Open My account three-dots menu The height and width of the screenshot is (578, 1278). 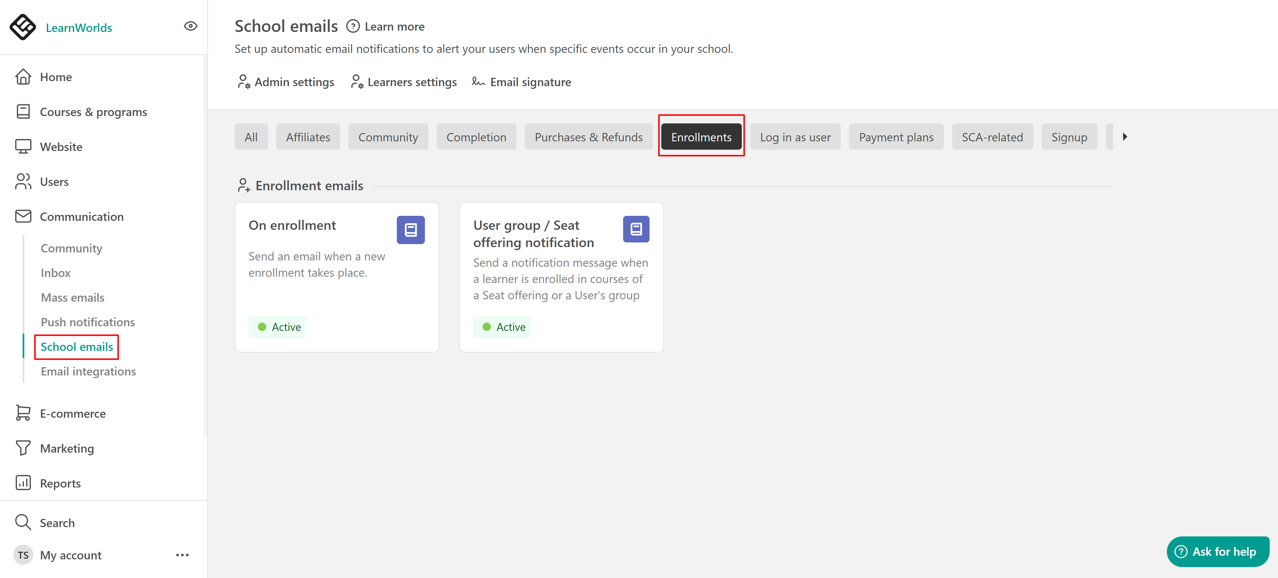(x=182, y=555)
